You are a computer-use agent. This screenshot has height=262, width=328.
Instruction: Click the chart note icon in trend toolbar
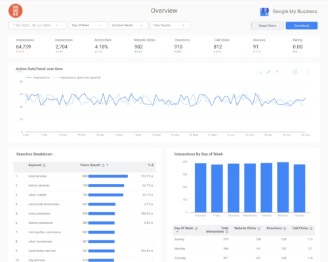[x=260, y=72]
